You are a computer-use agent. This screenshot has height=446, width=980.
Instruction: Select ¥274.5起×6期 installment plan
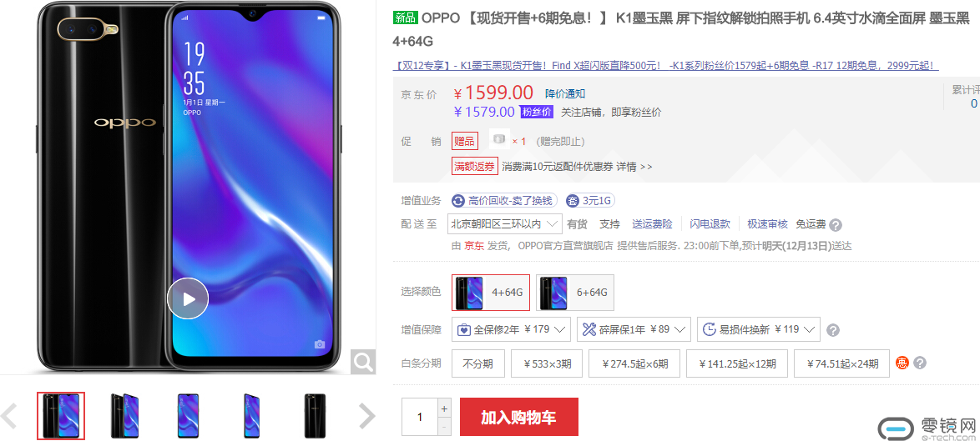coord(635,363)
